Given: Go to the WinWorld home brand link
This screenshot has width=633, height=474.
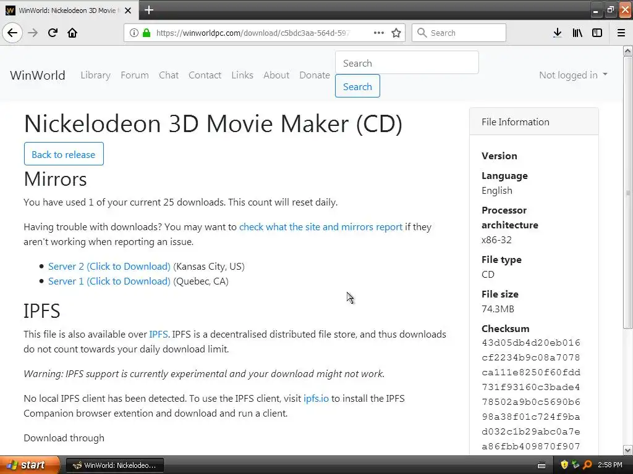Looking at the screenshot, I should click(38, 75).
